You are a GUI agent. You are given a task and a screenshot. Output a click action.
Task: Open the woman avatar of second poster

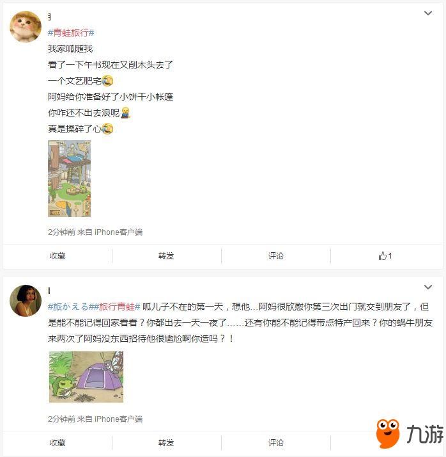[26, 300]
